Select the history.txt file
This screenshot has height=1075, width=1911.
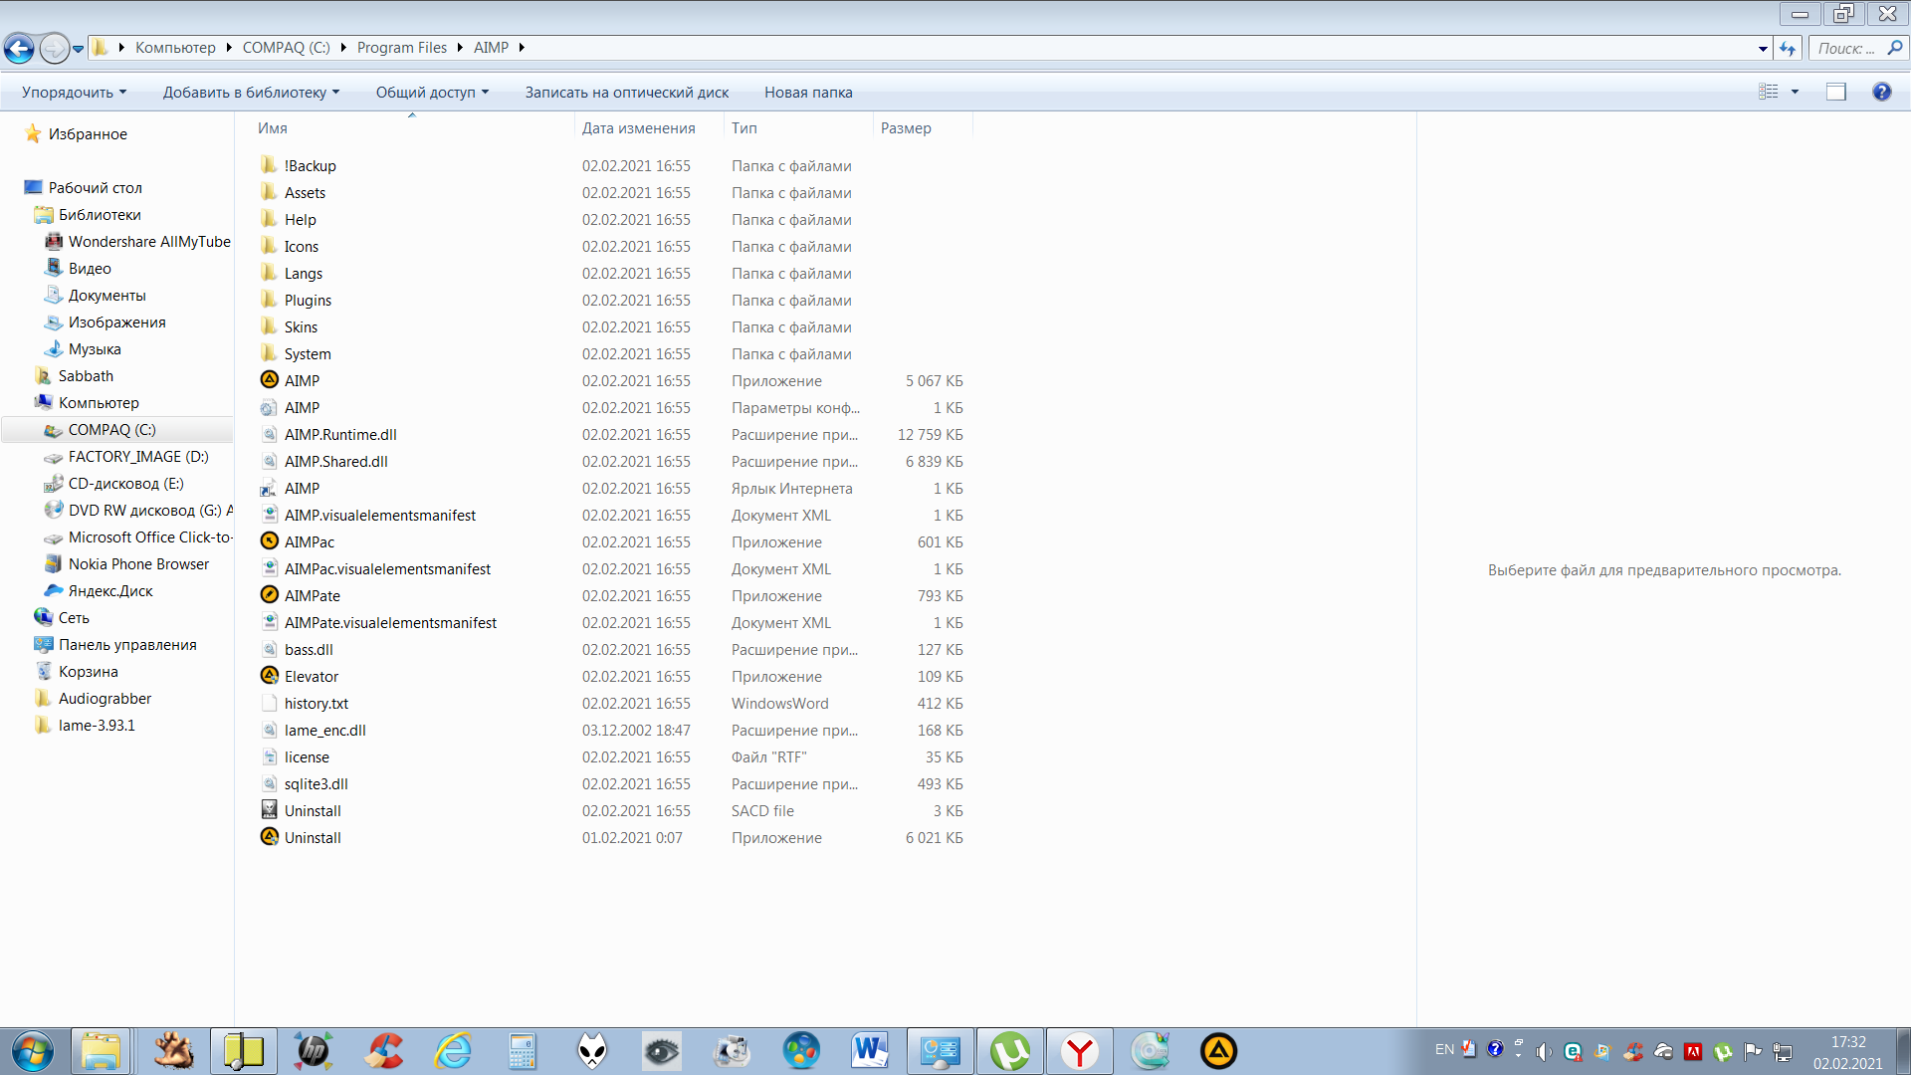pyautogui.click(x=316, y=703)
